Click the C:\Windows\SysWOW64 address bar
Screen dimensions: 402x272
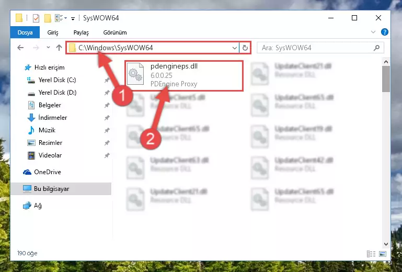click(153, 48)
